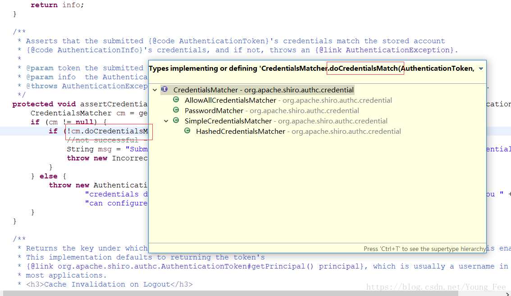Click the PasswordMatcher class icon
511x296 pixels.
pyautogui.click(x=176, y=110)
